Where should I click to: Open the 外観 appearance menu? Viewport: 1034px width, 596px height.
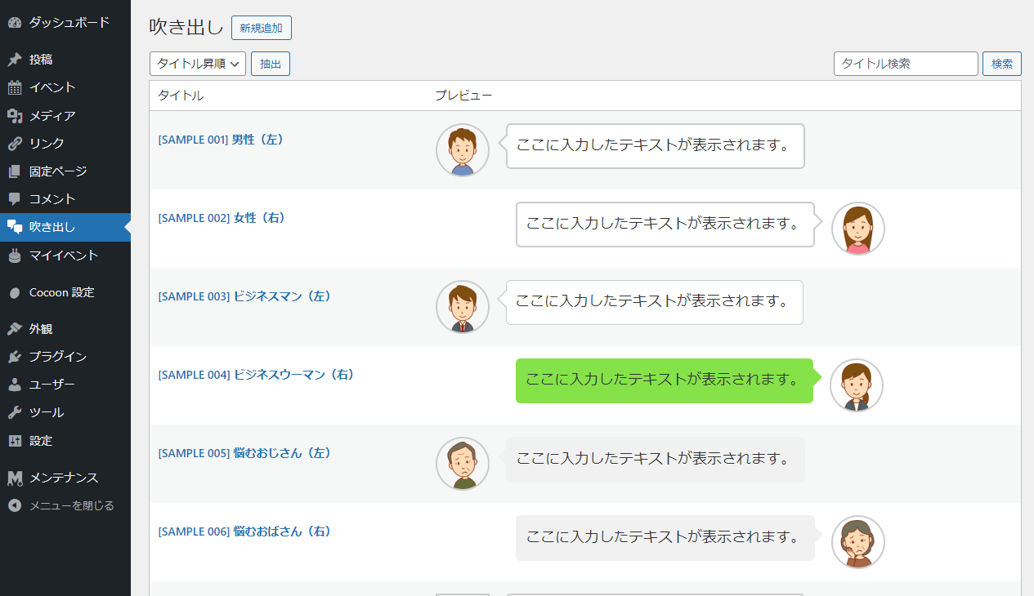point(41,329)
